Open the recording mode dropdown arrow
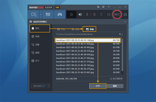 click(41, 15)
